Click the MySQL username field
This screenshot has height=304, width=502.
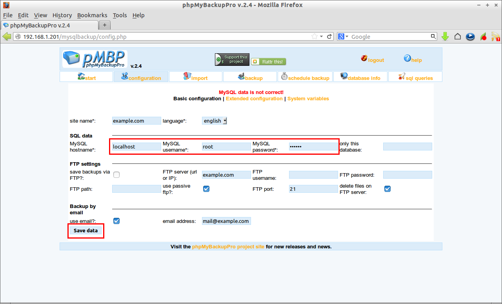[226, 147]
